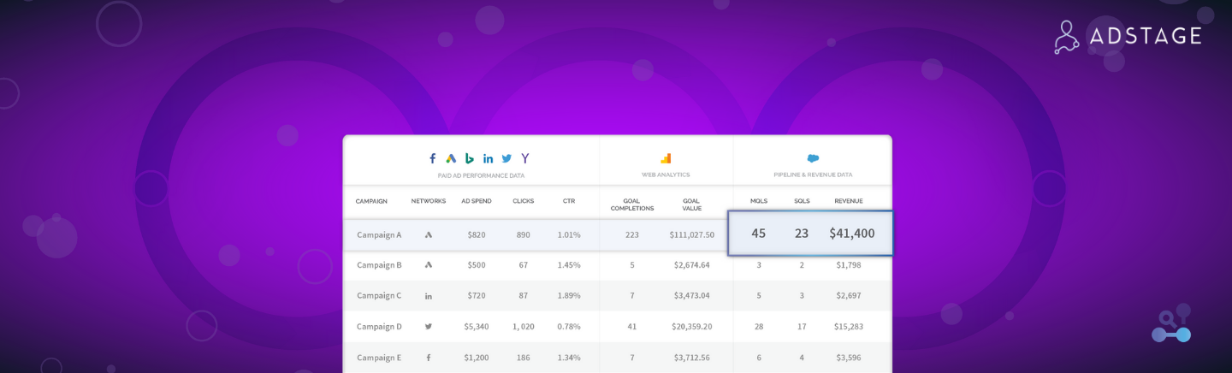Select the GOAL COMPLETIONS column header

[x=632, y=204]
